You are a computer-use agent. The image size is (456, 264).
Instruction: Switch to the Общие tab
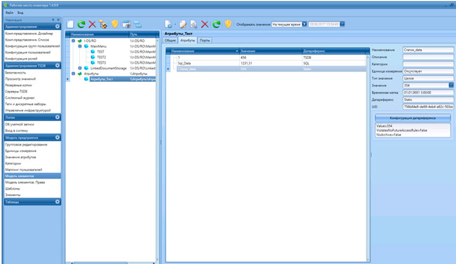(x=170, y=41)
